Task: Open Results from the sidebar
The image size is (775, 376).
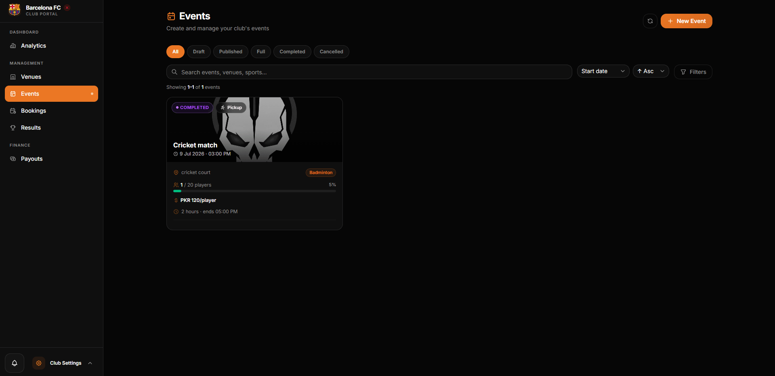Action: pos(51,128)
